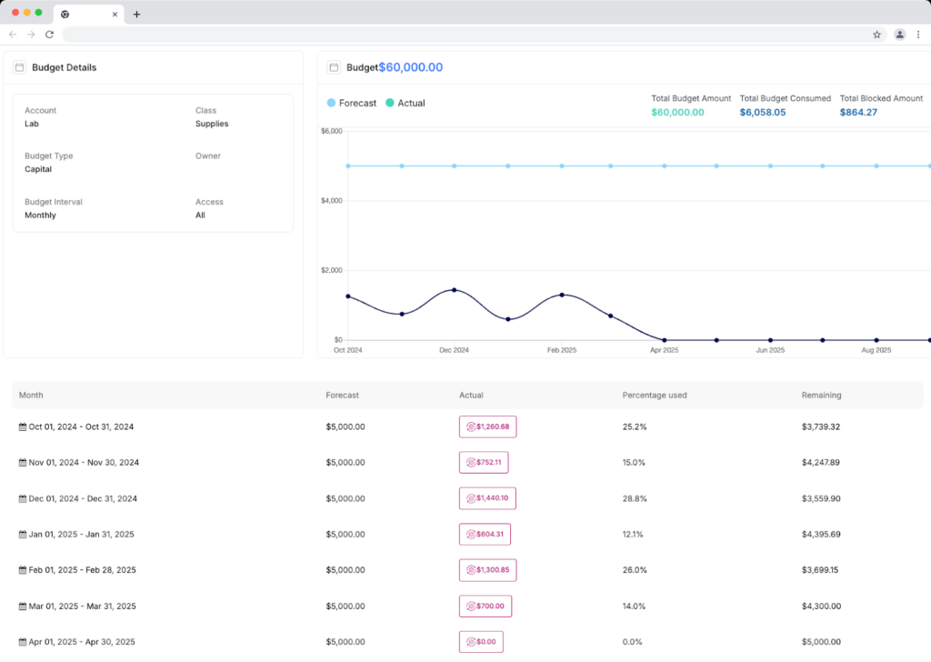Click the Budget chart panel icon
The image size is (931, 662).
334,67
